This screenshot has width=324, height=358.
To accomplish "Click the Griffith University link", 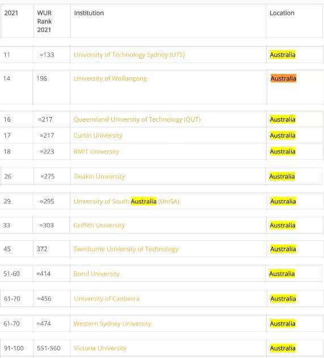I will click(x=99, y=226).
